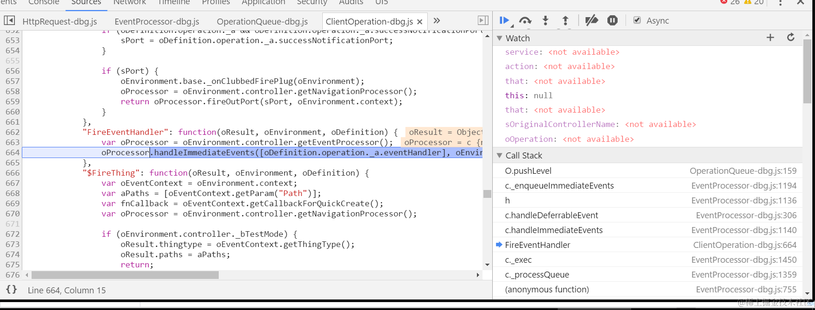Switch to the Application panel
Image resolution: width=815 pixels, height=310 pixels.
click(x=263, y=2)
